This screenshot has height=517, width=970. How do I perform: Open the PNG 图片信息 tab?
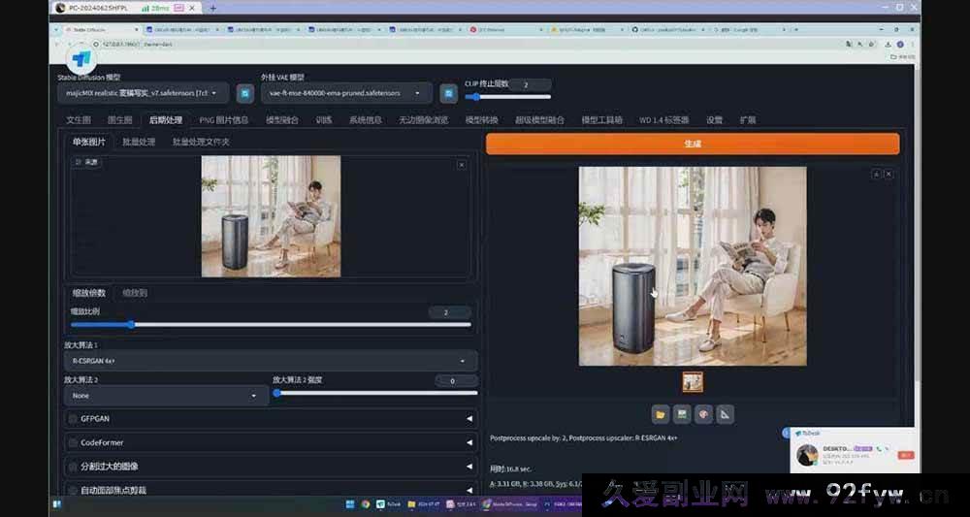pyautogui.click(x=223, y=120)
